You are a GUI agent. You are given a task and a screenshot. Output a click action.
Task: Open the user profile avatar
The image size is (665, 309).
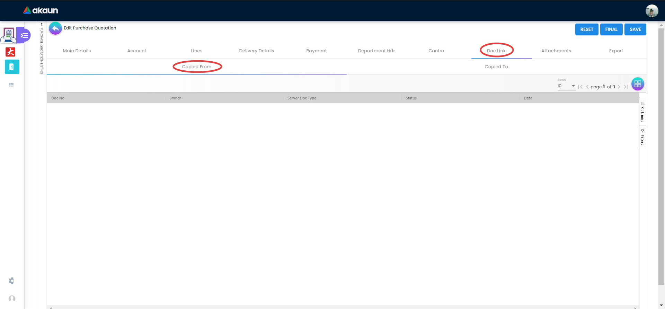tap(651, 11)
